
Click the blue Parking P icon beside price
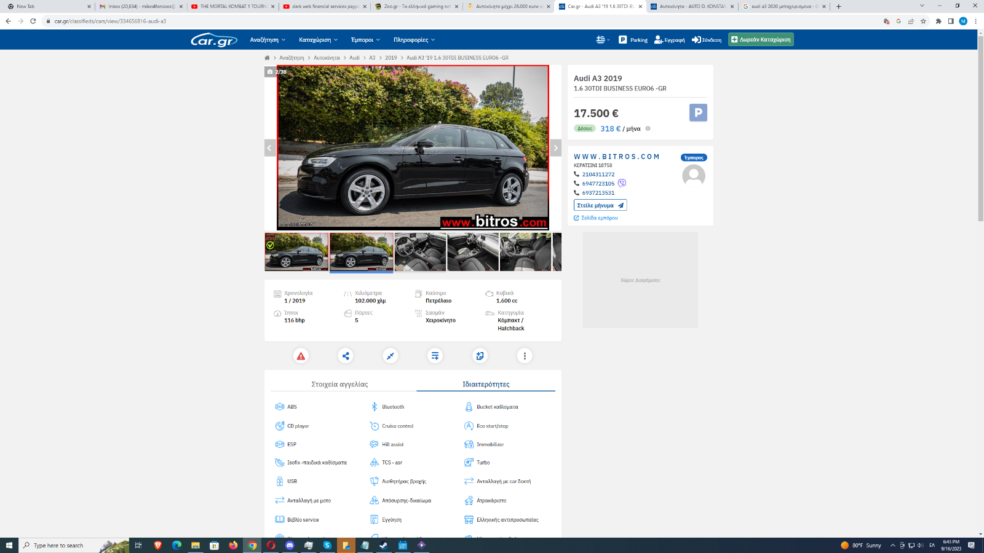click(x=698, y=112)
